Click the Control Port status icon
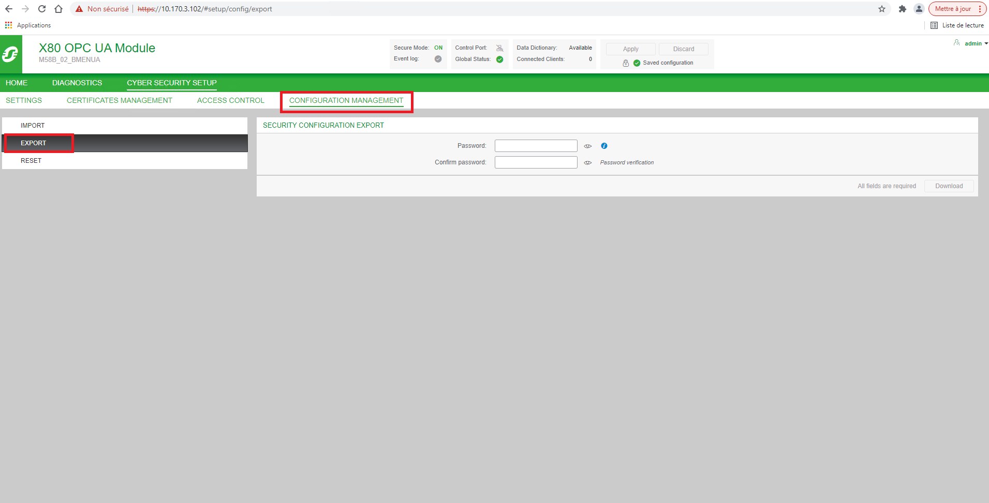Image resolution: width=989 pixels, height=503 pixels. pyautogui.click(x=499, y=48)
